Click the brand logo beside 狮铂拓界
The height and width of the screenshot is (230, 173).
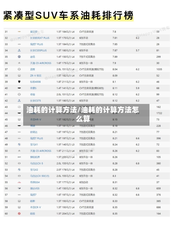19,157
